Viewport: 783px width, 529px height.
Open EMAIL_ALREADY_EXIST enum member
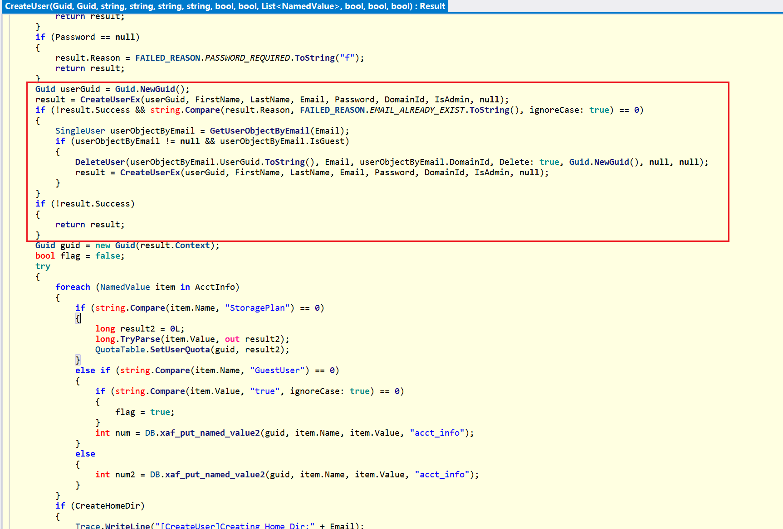click(x=417, y=110)
